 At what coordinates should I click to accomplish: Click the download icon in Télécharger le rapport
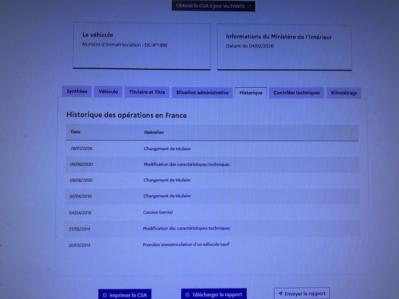coord(187,294)
